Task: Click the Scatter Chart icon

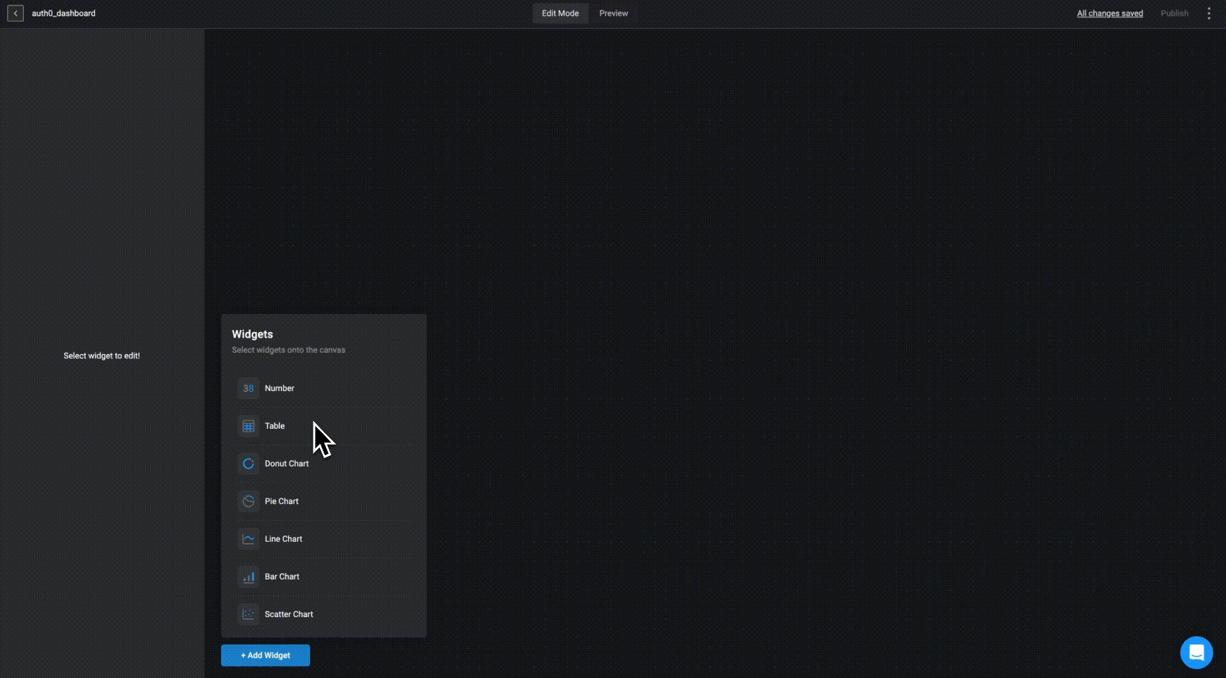Action: 248,615
